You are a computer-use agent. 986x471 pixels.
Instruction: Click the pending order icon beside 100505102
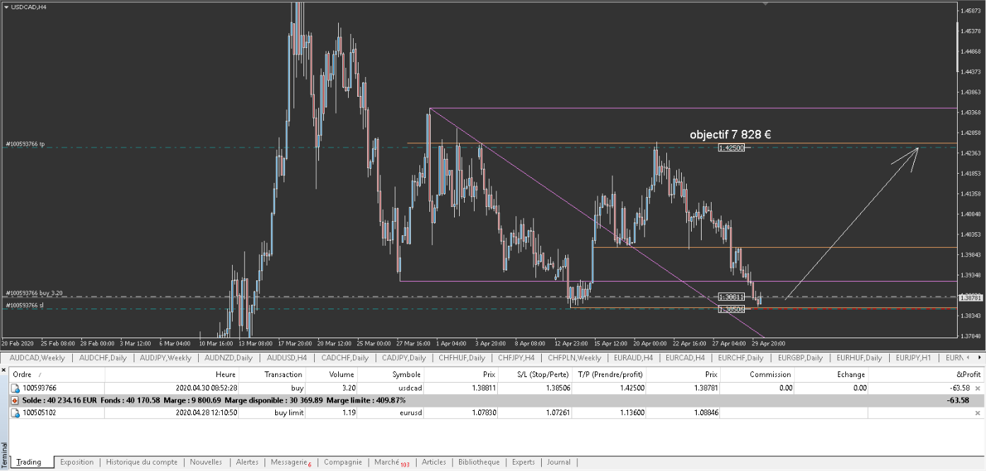coord(16,412)
